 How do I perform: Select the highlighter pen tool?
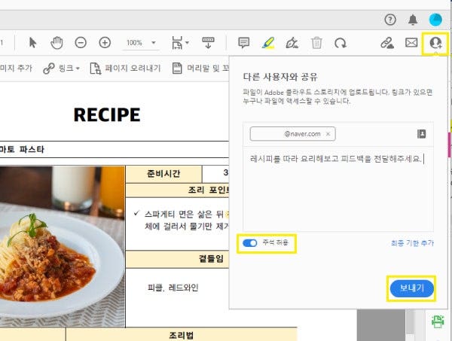(x=268, y=43)
